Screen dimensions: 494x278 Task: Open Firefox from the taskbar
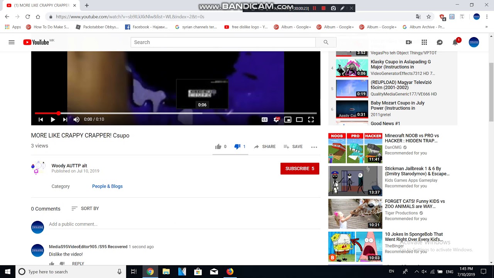tap(230, 272)
